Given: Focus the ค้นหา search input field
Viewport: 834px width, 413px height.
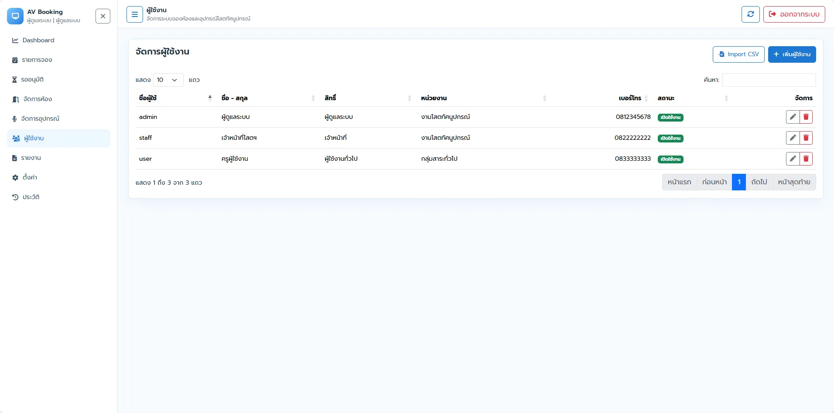Looking at the screenshot, I should 769,80.
